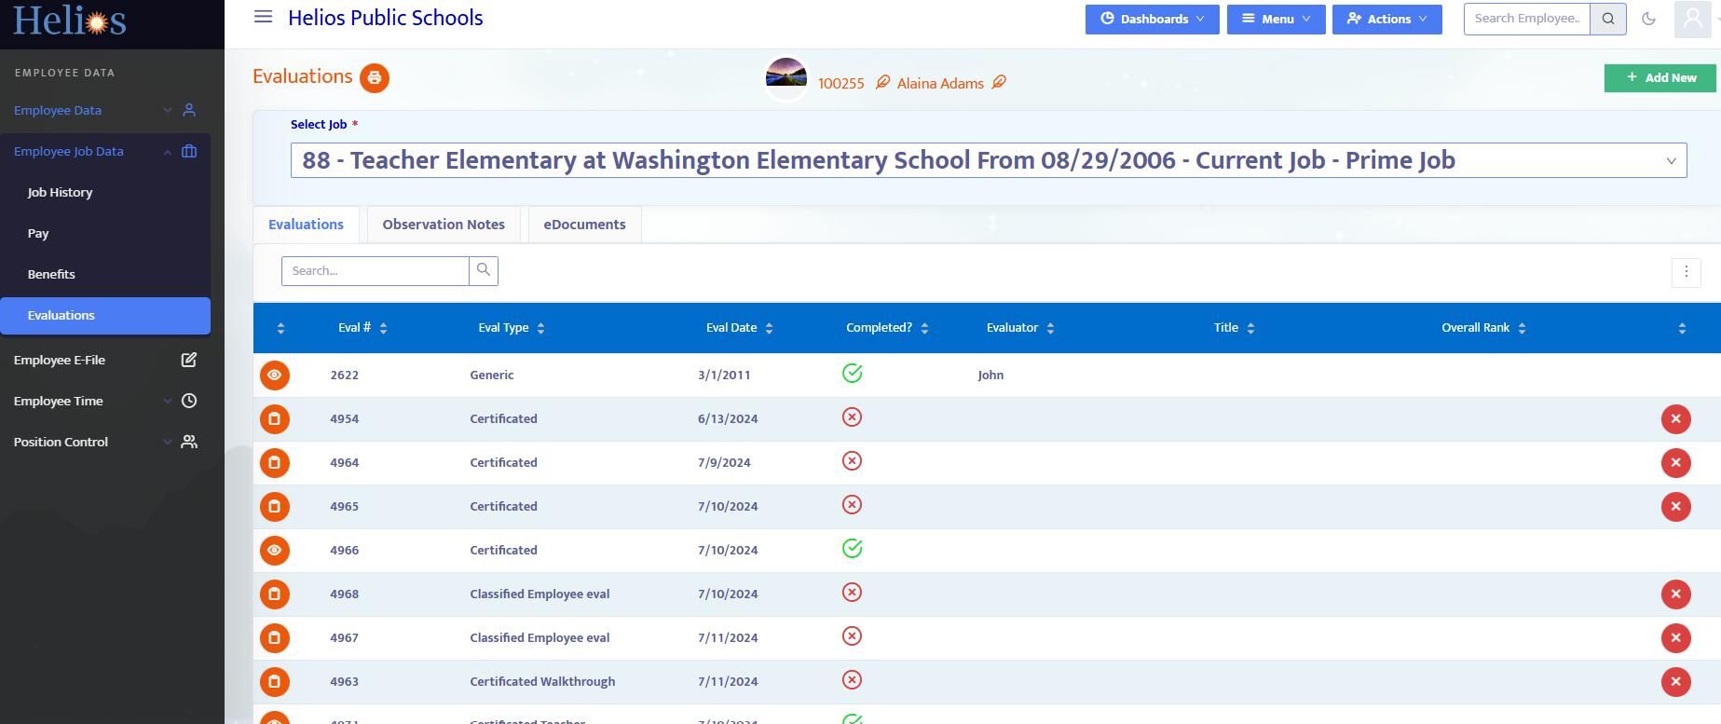1721x724 pixels.
Task: Open the Actions dropdown
Action: tap(1386, 19)
